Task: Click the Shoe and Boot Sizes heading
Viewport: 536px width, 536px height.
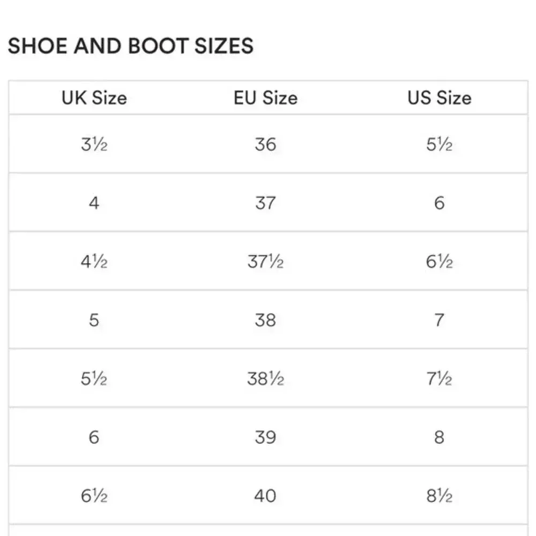Action: point(130,47)
